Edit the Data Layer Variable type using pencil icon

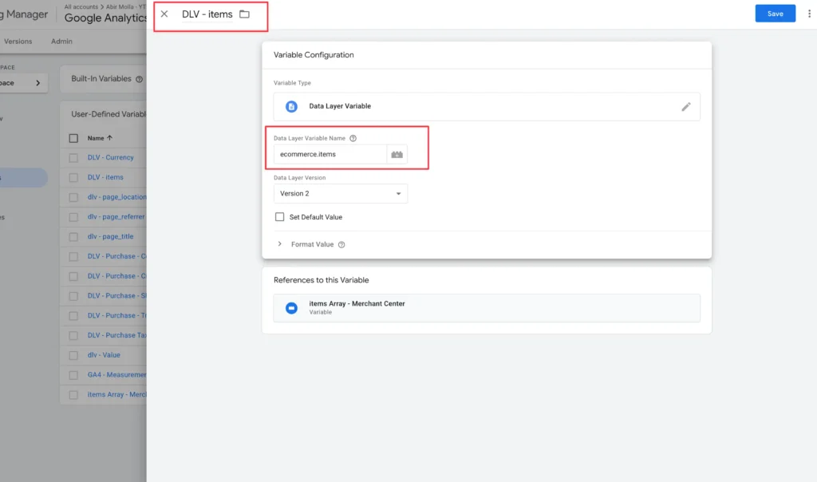[x=687, y=106]
